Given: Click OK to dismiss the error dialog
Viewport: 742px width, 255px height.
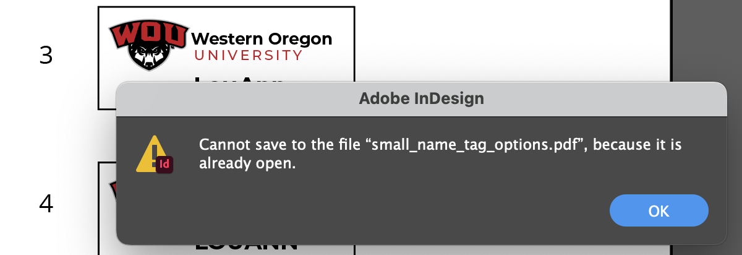Looking at the screenshot, I should point(659,210).
